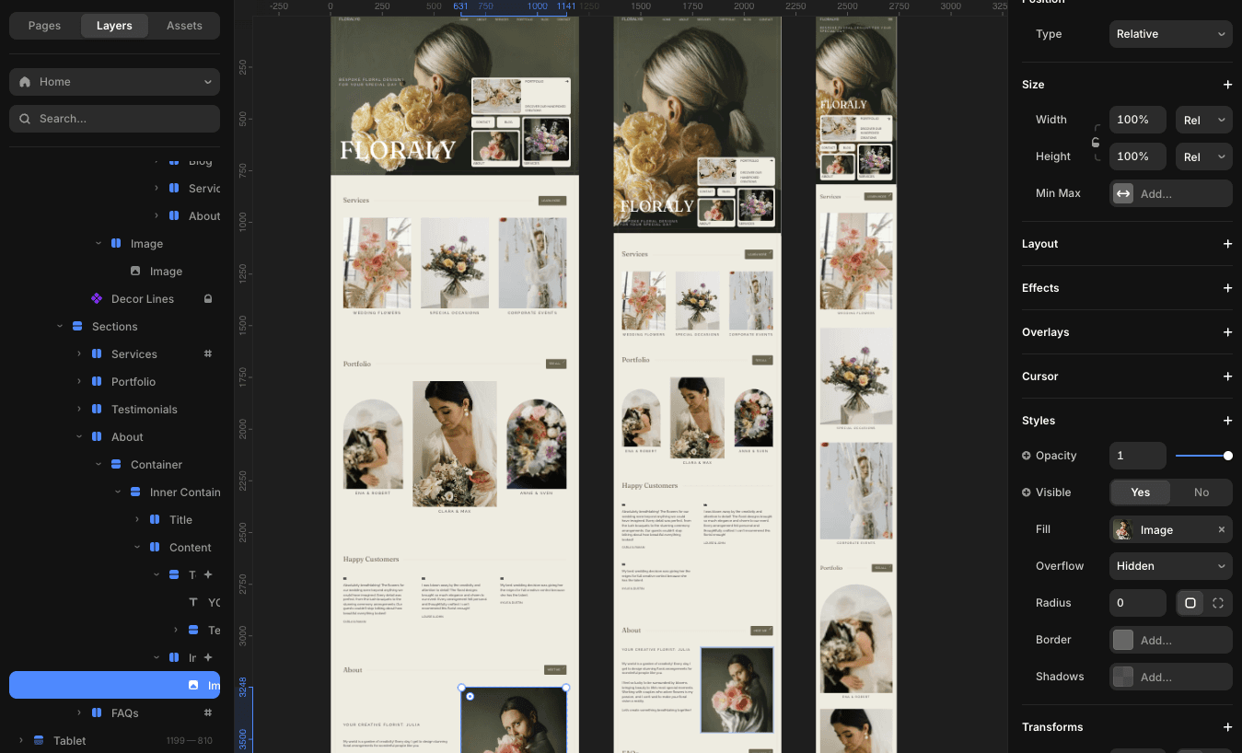Click the lock icon on Decor Lines layer
1242x753 pixels.
coord(208,298)
